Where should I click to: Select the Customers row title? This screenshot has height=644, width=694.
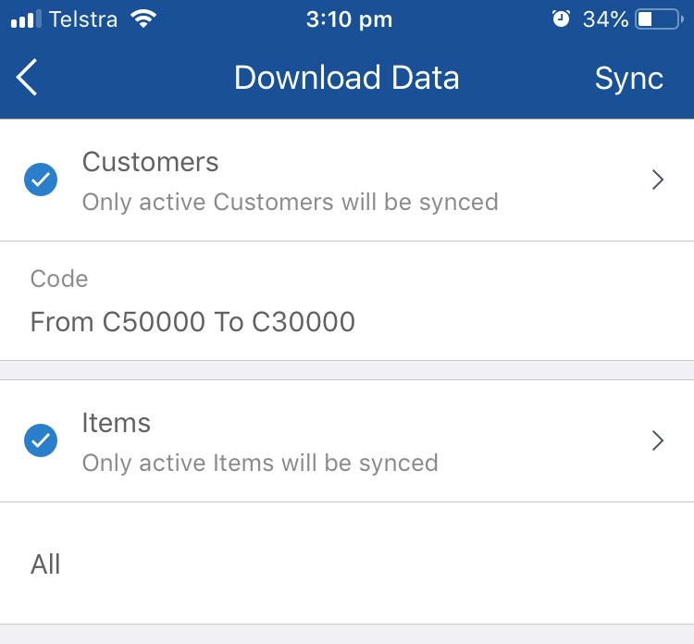coord(151,162)
